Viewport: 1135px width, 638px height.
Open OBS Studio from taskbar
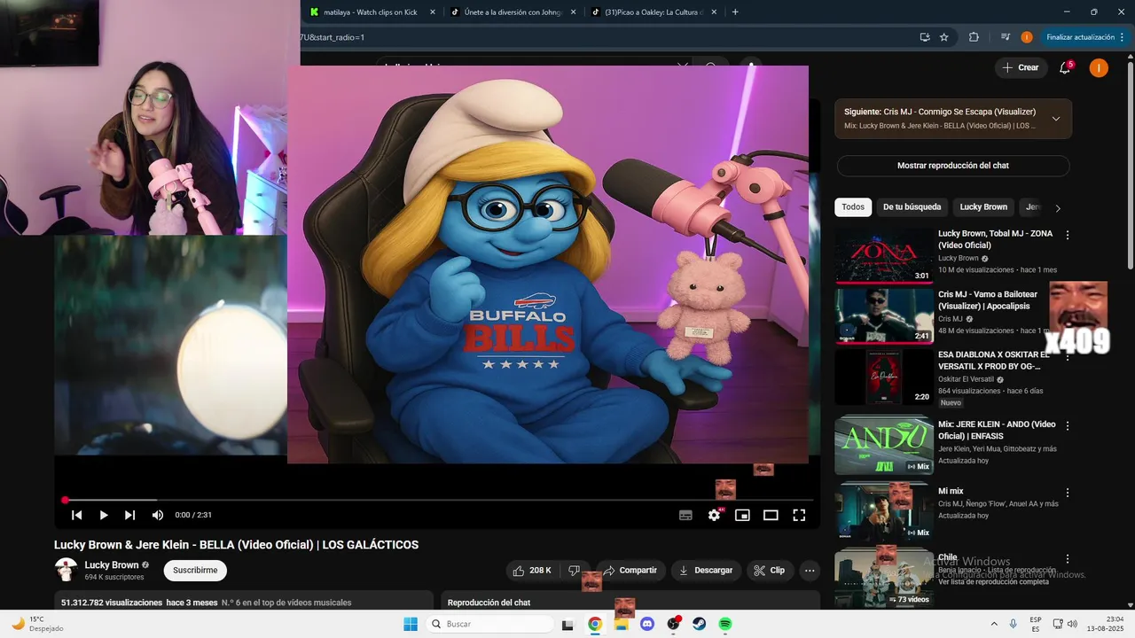[674, 624]
